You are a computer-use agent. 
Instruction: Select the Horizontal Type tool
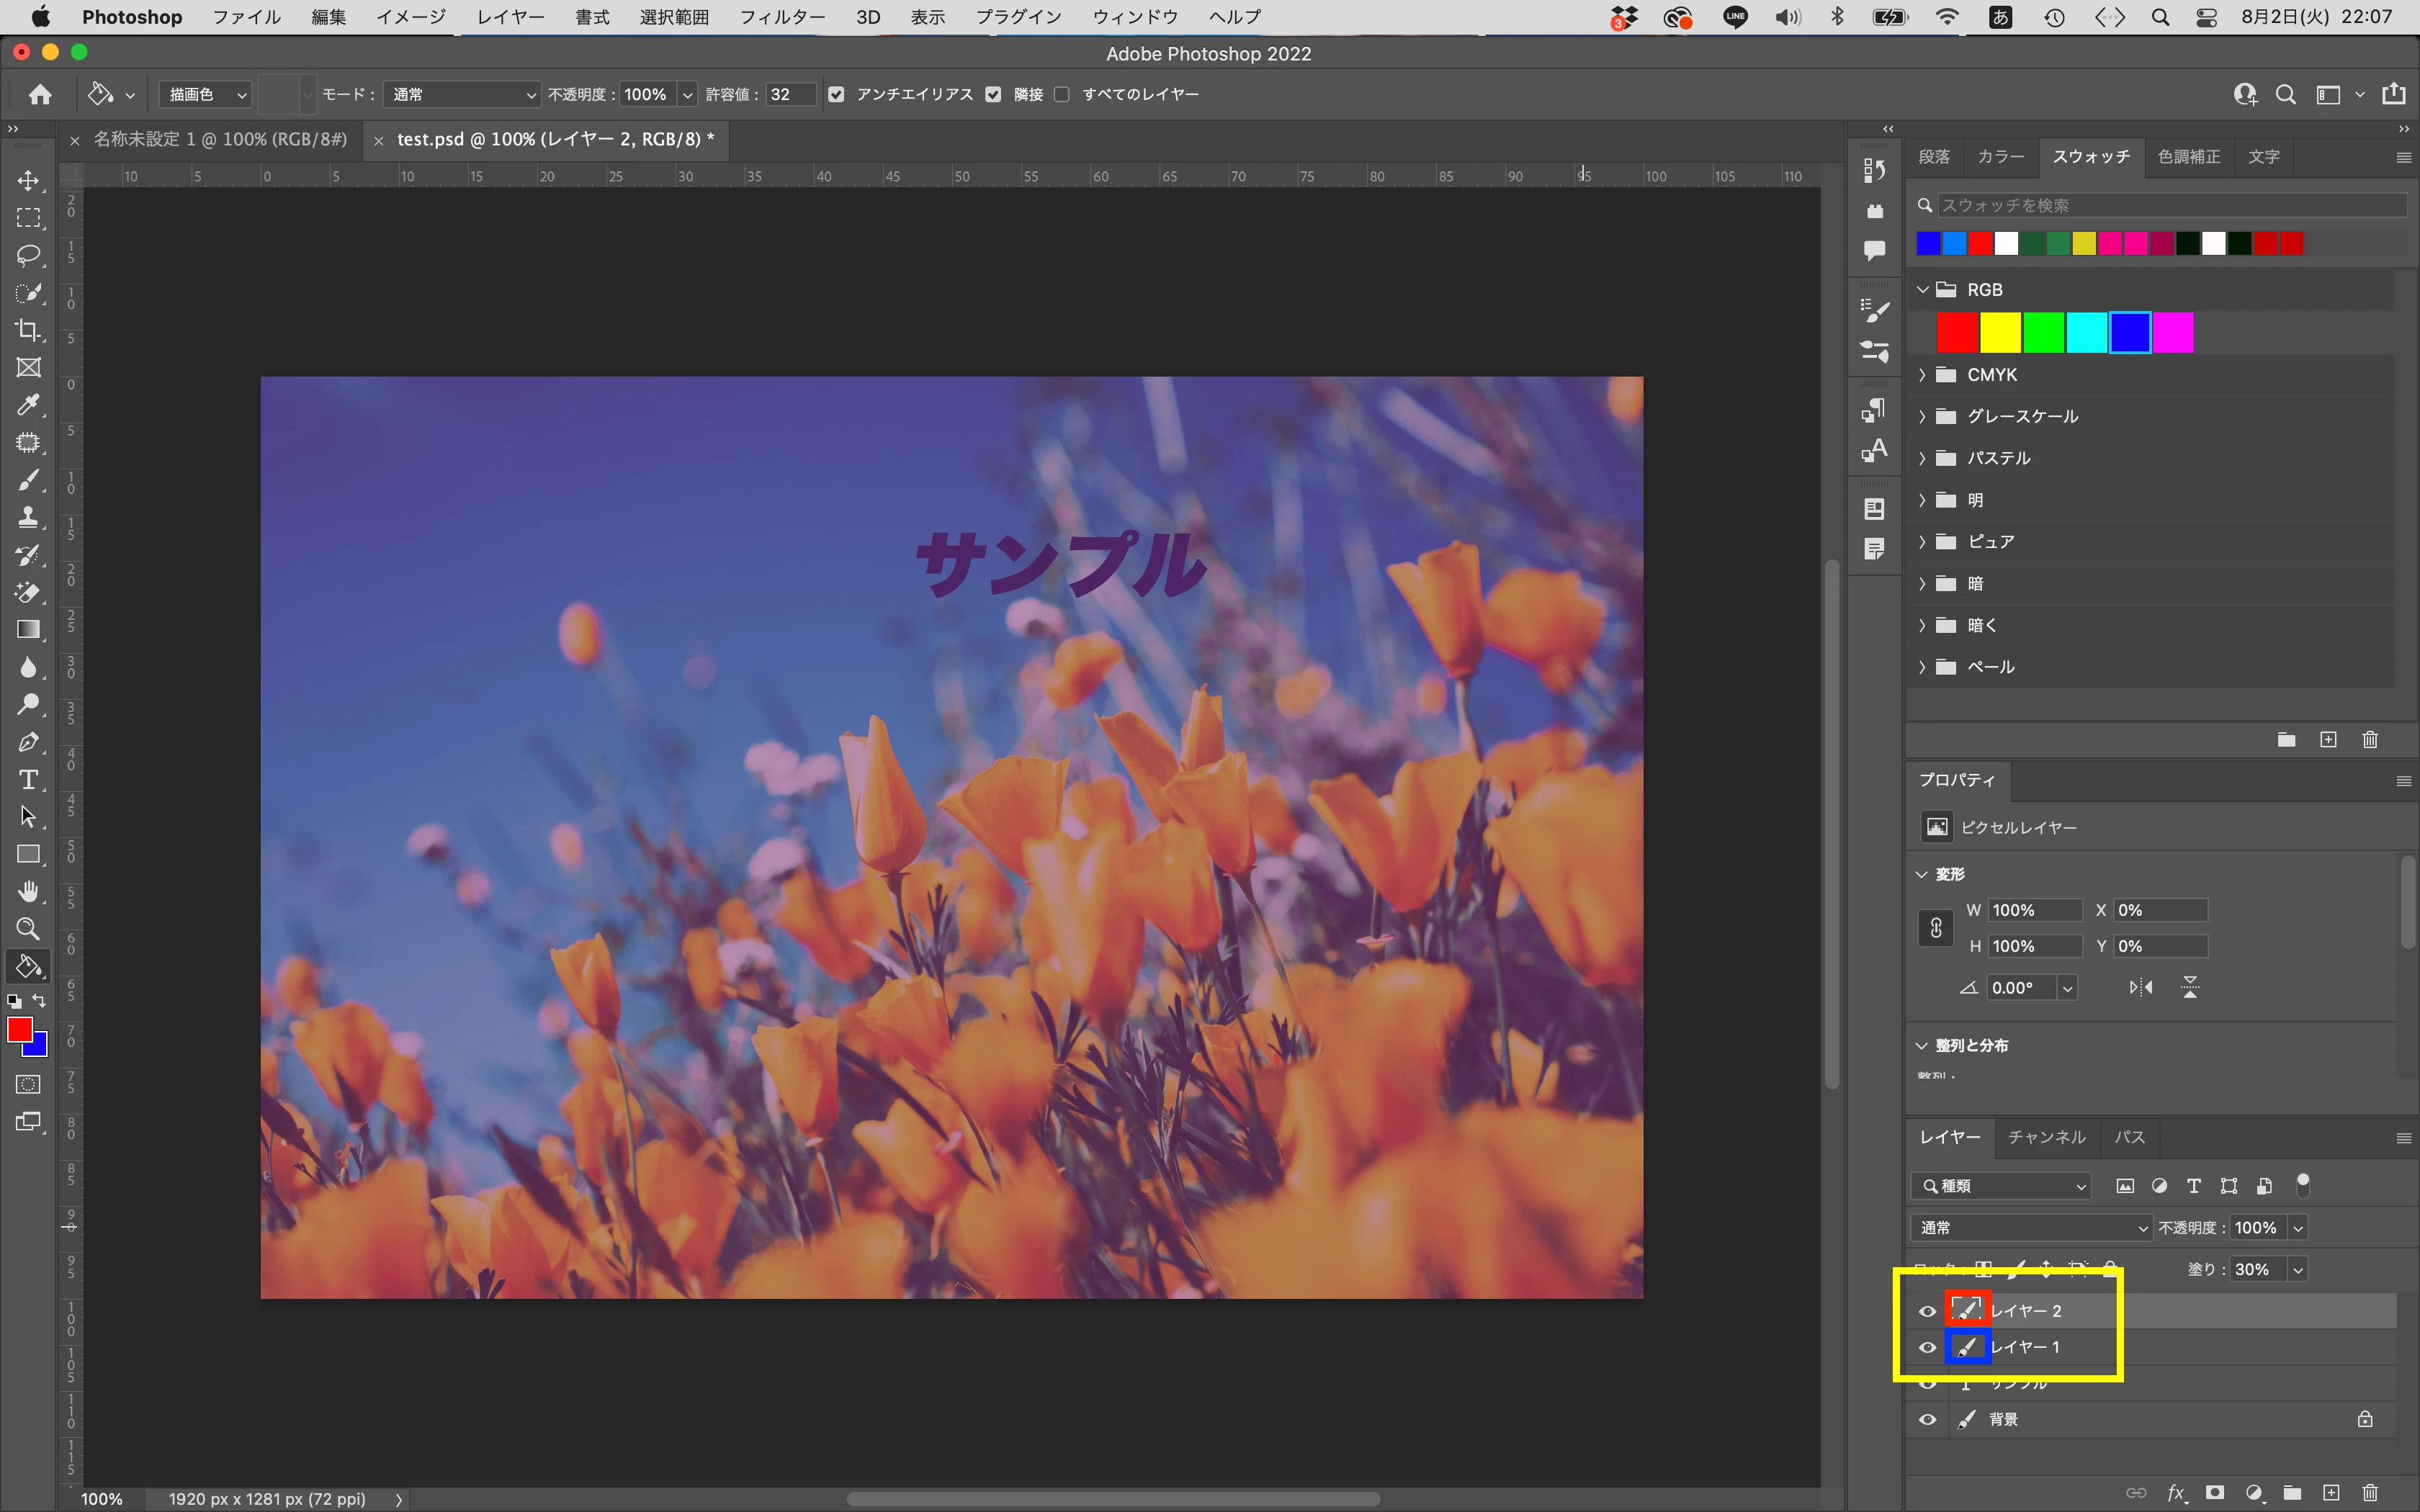point(28,780)
